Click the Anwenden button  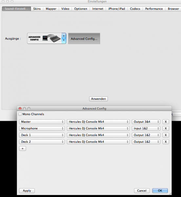98,99
